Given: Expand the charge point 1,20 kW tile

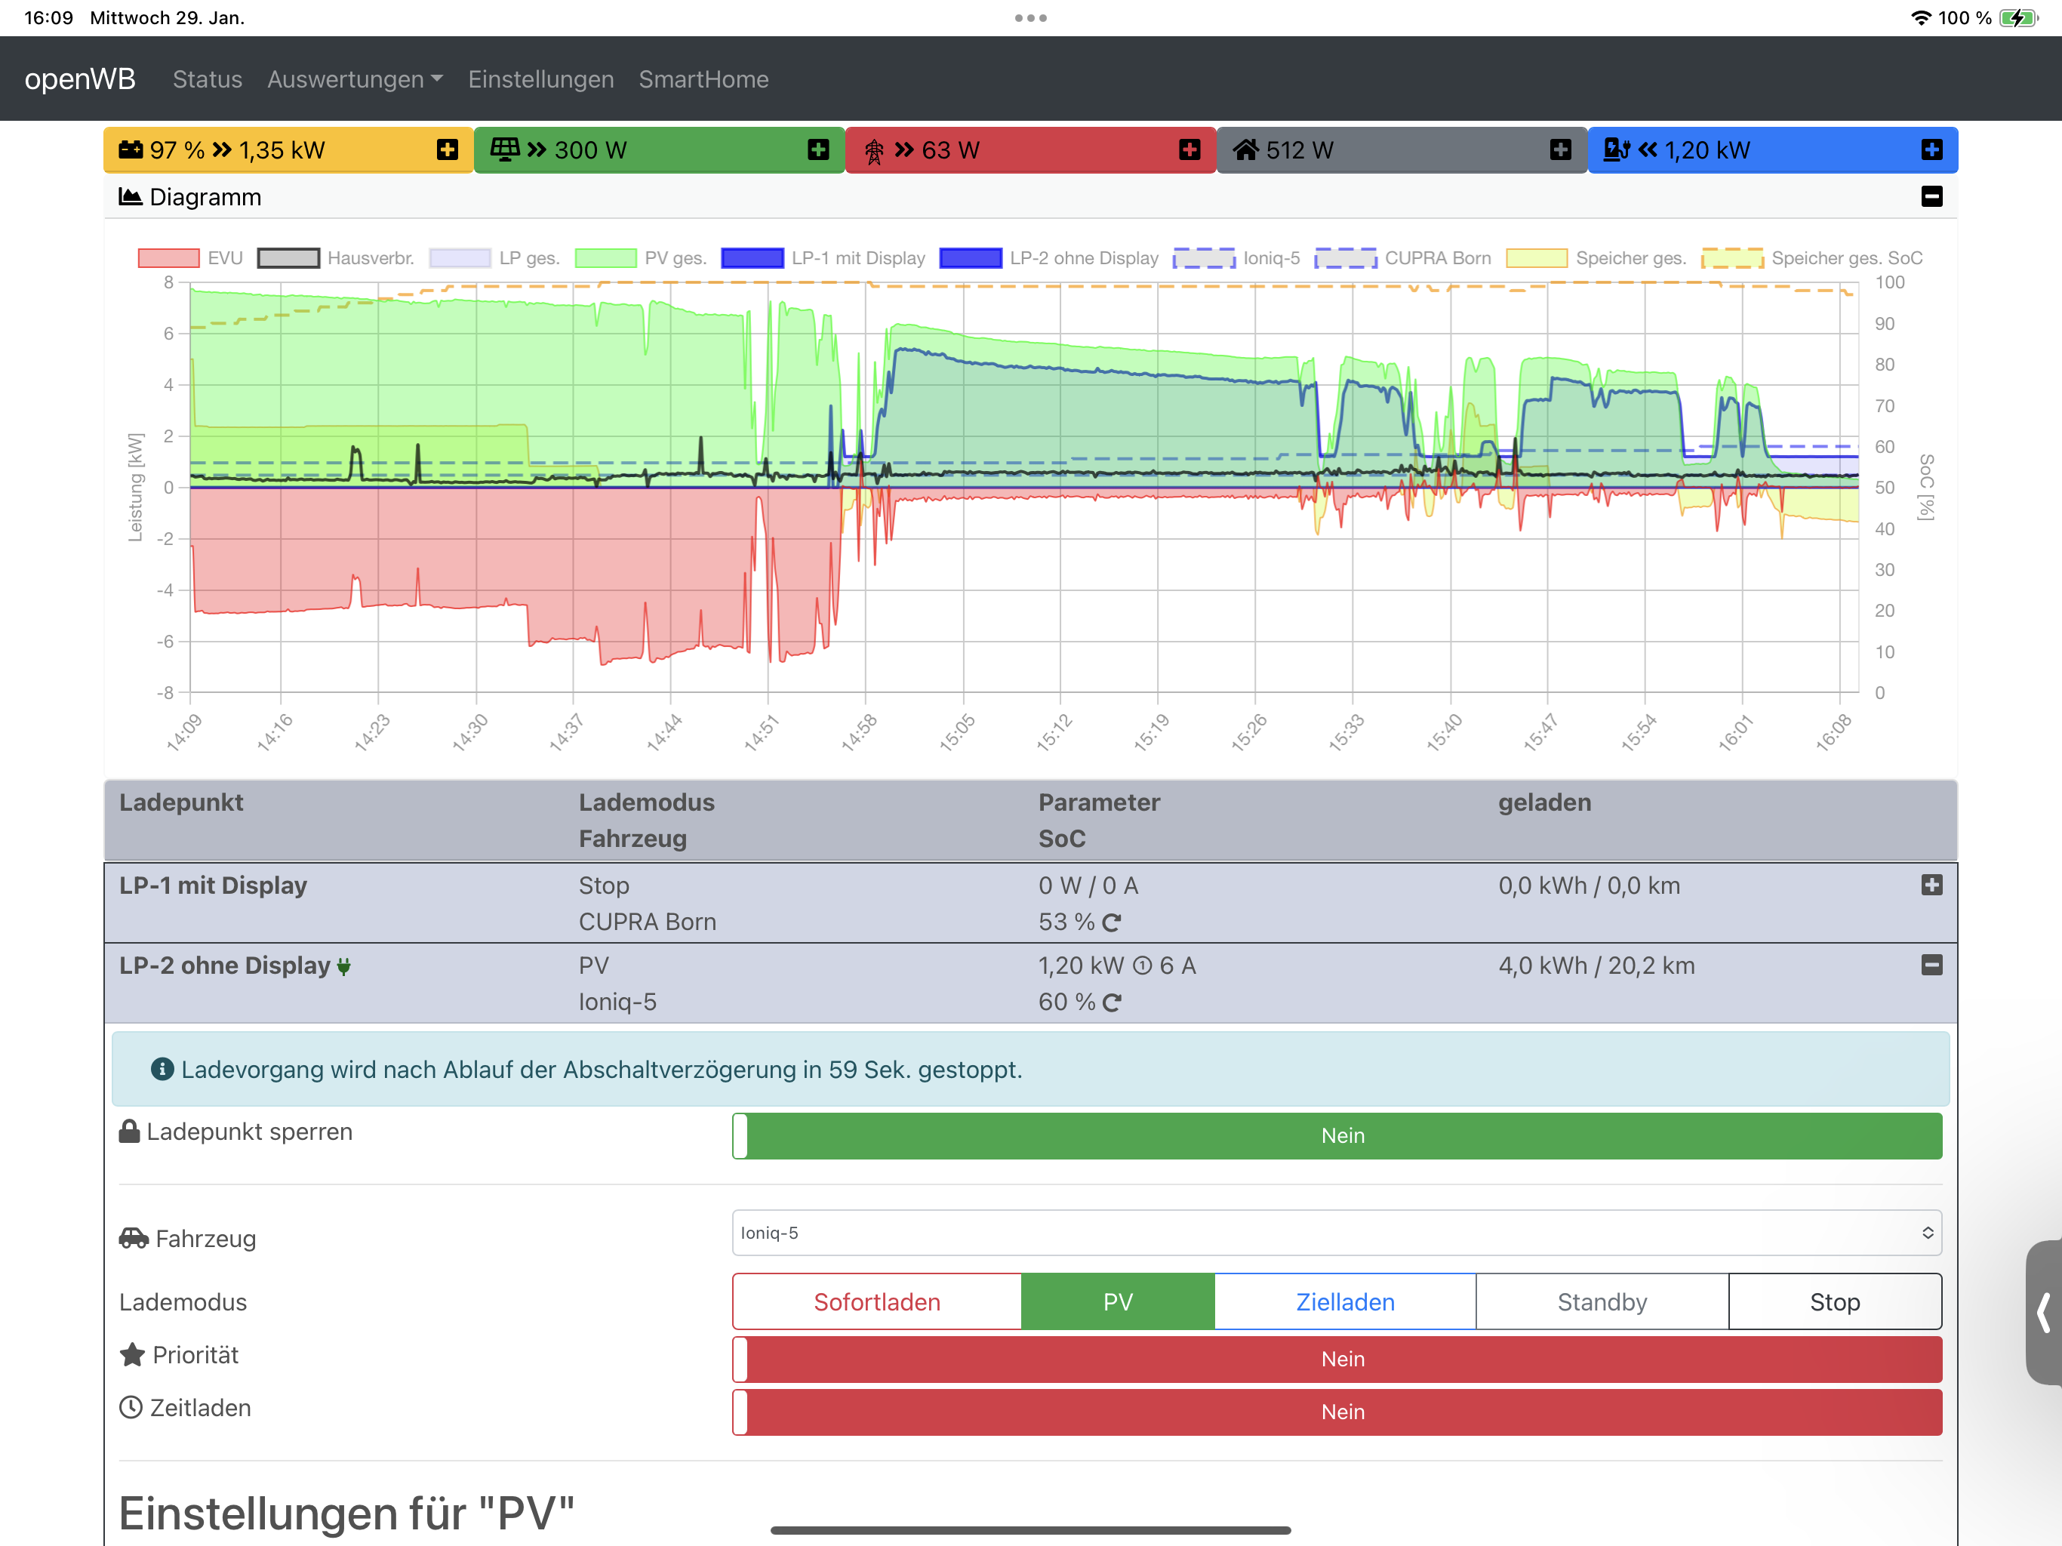Looking at the screenshot, I should click(x=1931, y=150).
